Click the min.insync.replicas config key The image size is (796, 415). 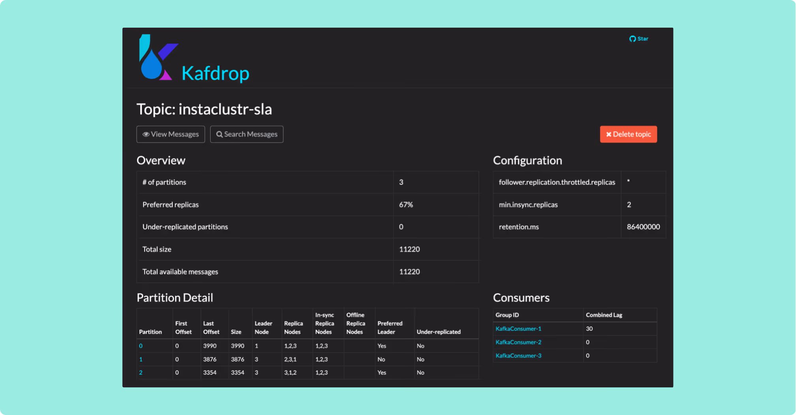528,205
